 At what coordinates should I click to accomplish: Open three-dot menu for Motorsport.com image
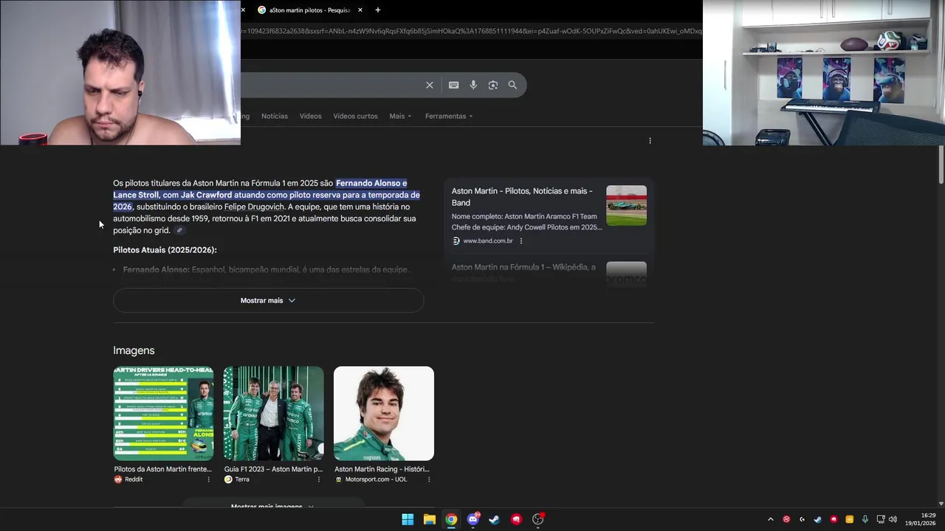pyautogui.click(x=429, y=479)
